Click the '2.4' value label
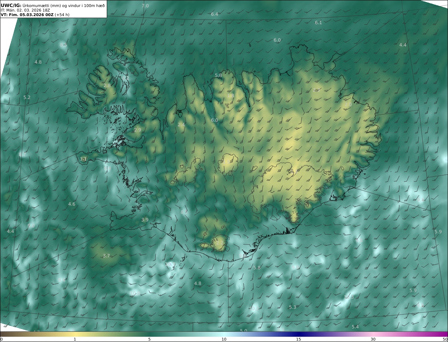Image resolution: width=448 pixels, height=342 pixels. 181,124
